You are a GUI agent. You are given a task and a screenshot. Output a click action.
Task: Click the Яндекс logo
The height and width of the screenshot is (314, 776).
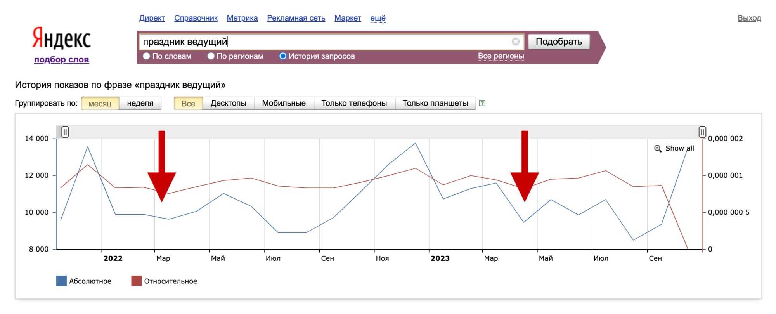[61, 38]
